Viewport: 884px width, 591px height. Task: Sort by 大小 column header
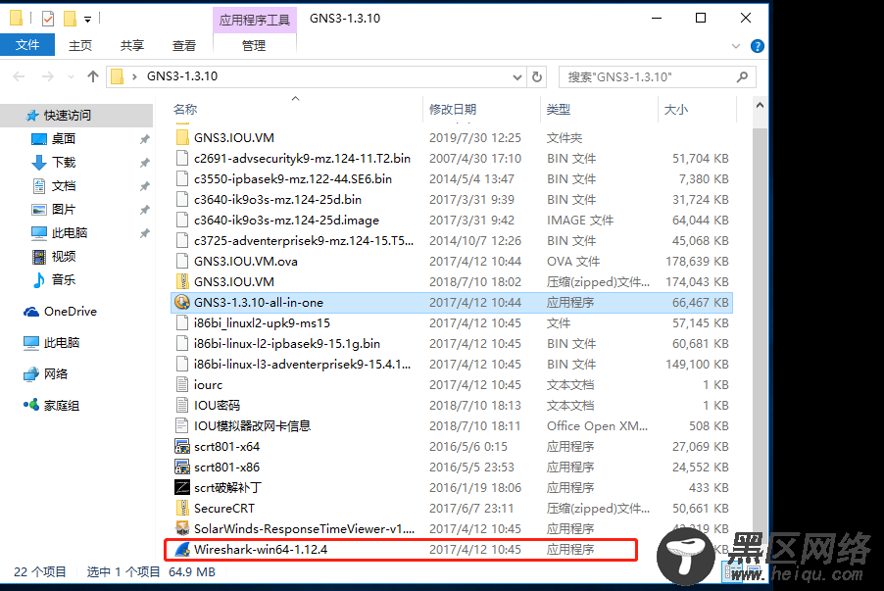(x=675, y=110)
